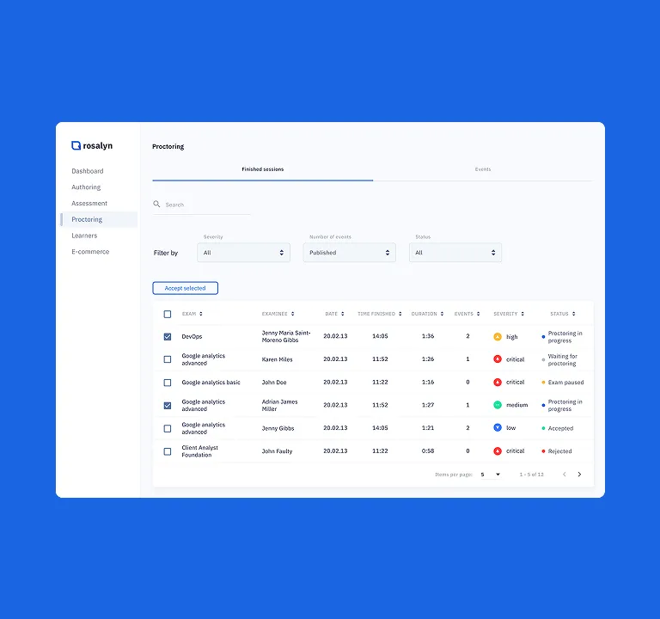Click low severity icon for Jenny Gibbs
This screenshot has height=619, width=660.
coord(498,428)
